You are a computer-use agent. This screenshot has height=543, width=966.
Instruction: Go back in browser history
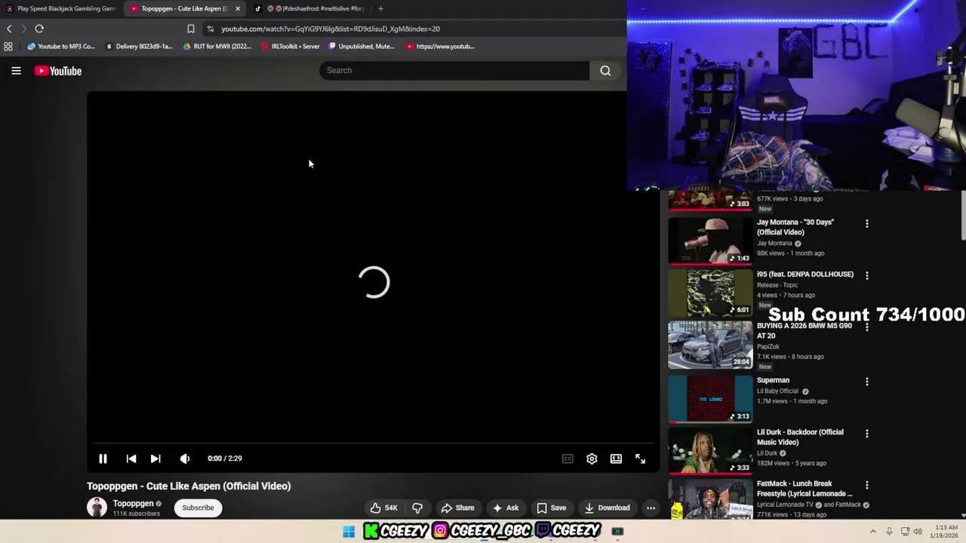[x=9, y=29]
